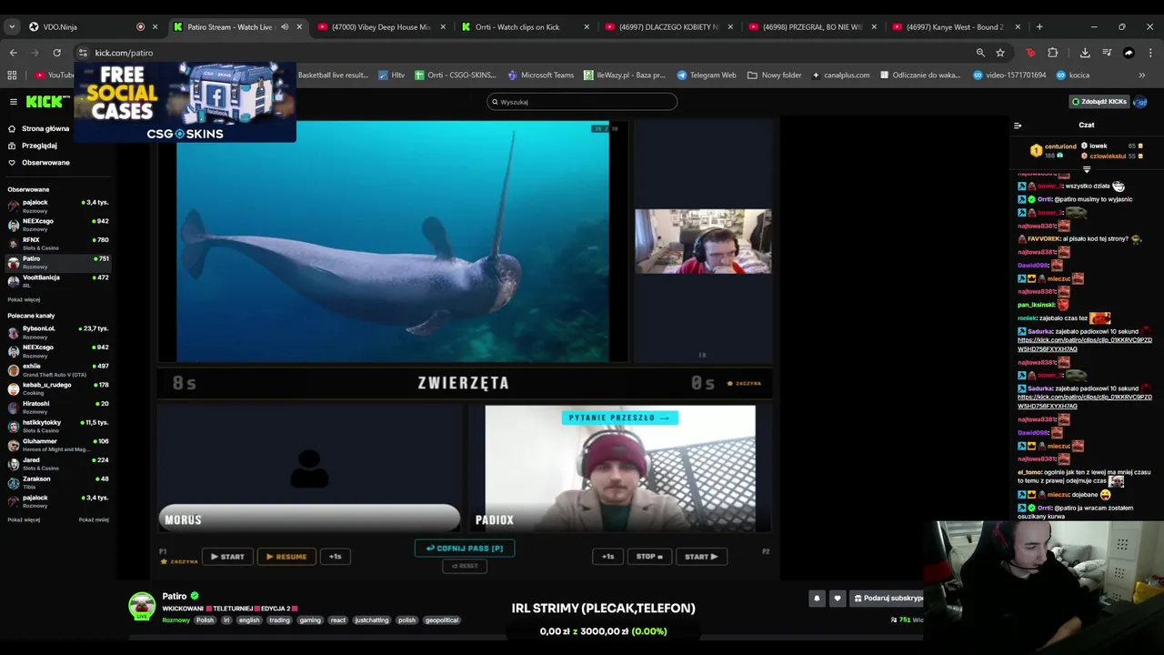Open the Telegram Web bookmark
This screenshot has width=1164, height=655.
coord(707,75)
